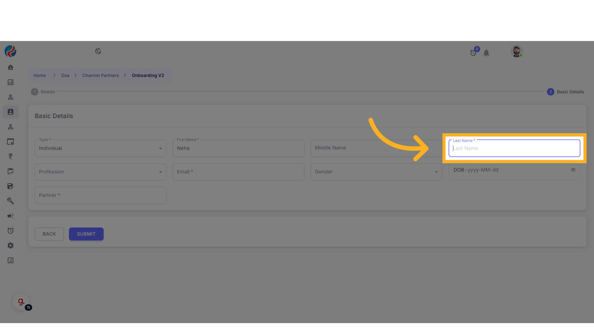Expand the Profession dropdown
Image resolution: width=594 pixels, height=334 pixels.
[x=100, y=172]
